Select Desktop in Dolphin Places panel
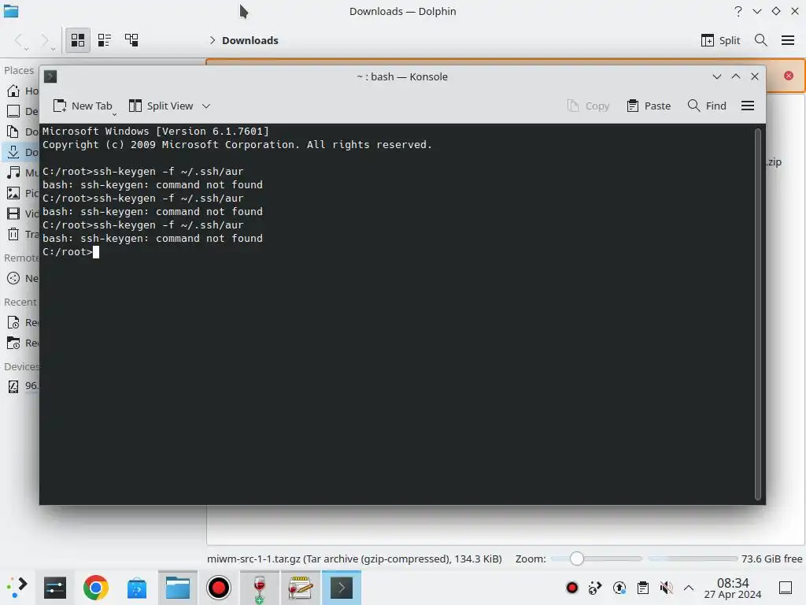The image size is (806, 605). pyautogui.click(x=22, y=111)
